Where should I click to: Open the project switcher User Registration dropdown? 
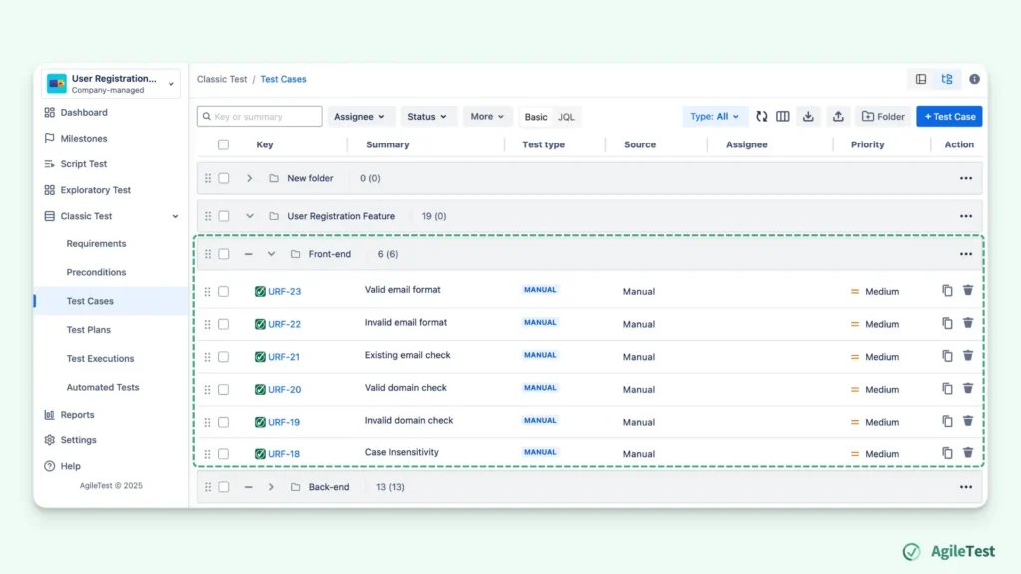[111, 84]
